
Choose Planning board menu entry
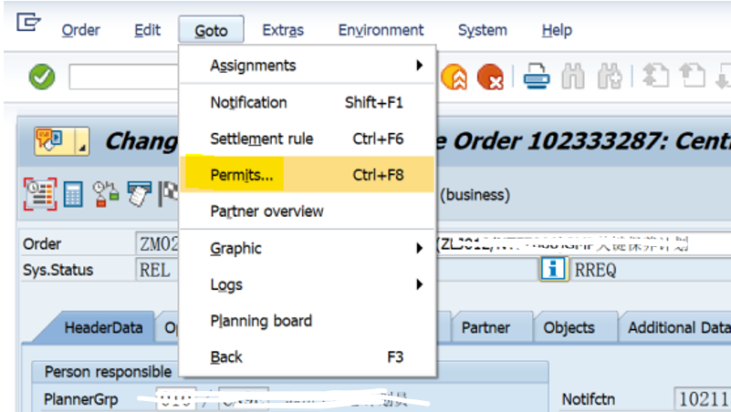coord(308,321)
